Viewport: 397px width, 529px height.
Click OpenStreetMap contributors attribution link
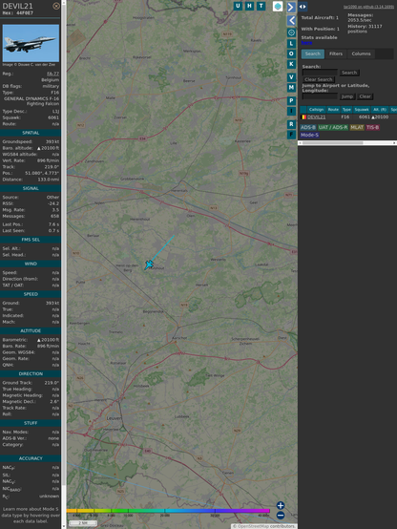(x=263, y=526)
